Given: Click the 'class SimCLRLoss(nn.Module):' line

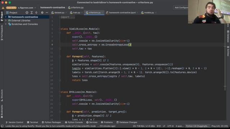Looking at the screenshot, I should click(x=80, y=29).
